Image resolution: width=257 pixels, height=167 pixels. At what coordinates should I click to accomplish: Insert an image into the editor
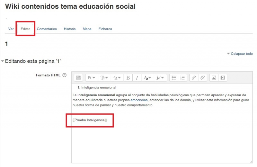[x=214, y=78]
